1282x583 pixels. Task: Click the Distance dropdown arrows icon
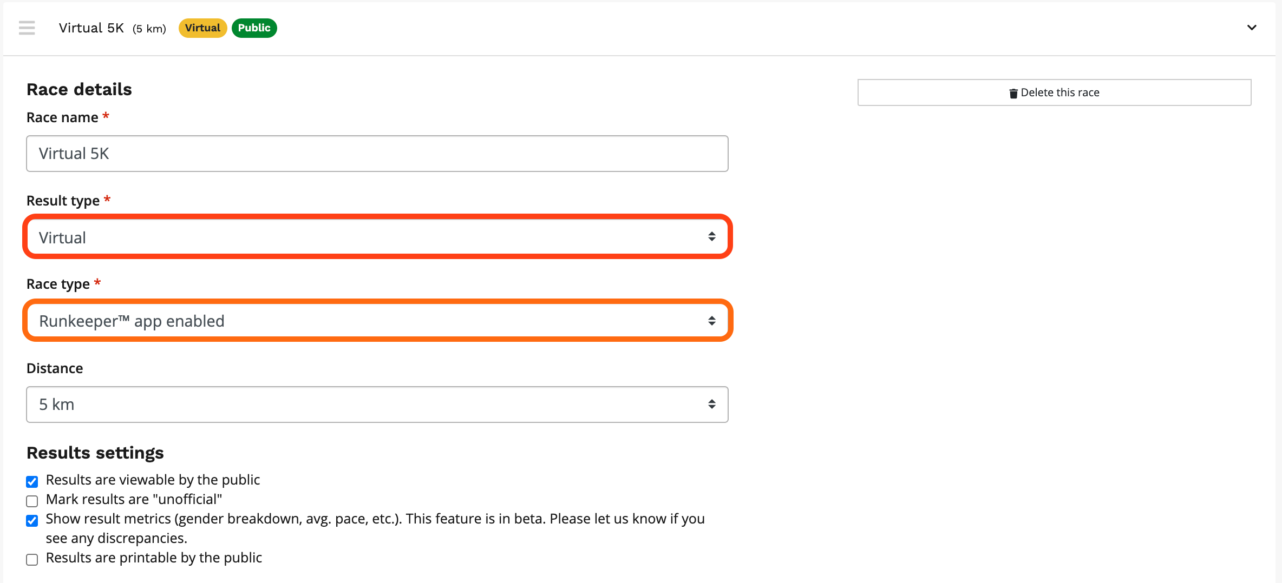click(x=711, y=405)
